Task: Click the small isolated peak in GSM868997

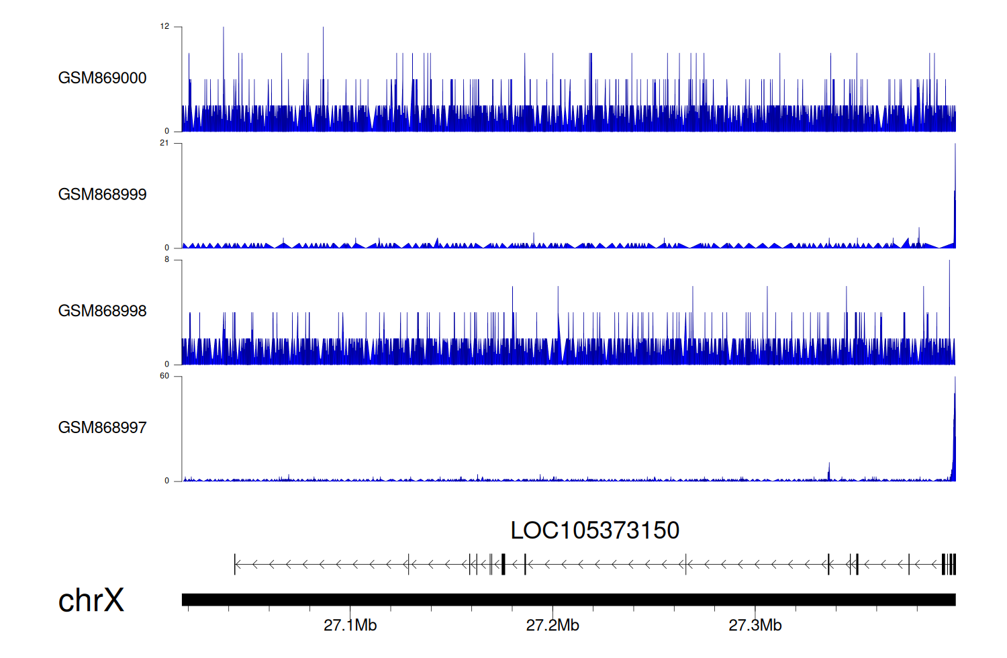Action: click(829, 472)
